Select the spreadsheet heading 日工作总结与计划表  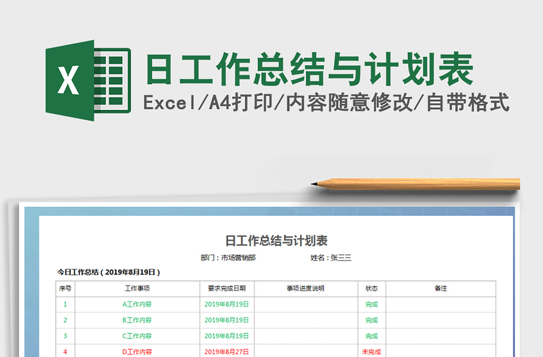tap(276, 241)
